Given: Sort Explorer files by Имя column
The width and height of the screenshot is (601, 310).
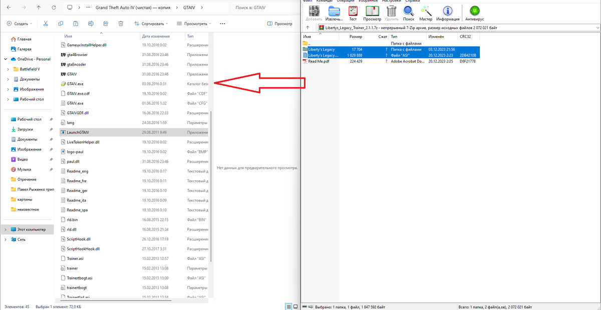Looking at the screenshot, I should click(x=68, y=37).
